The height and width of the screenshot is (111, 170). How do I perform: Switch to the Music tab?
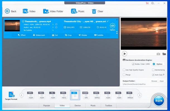(93, 105)
